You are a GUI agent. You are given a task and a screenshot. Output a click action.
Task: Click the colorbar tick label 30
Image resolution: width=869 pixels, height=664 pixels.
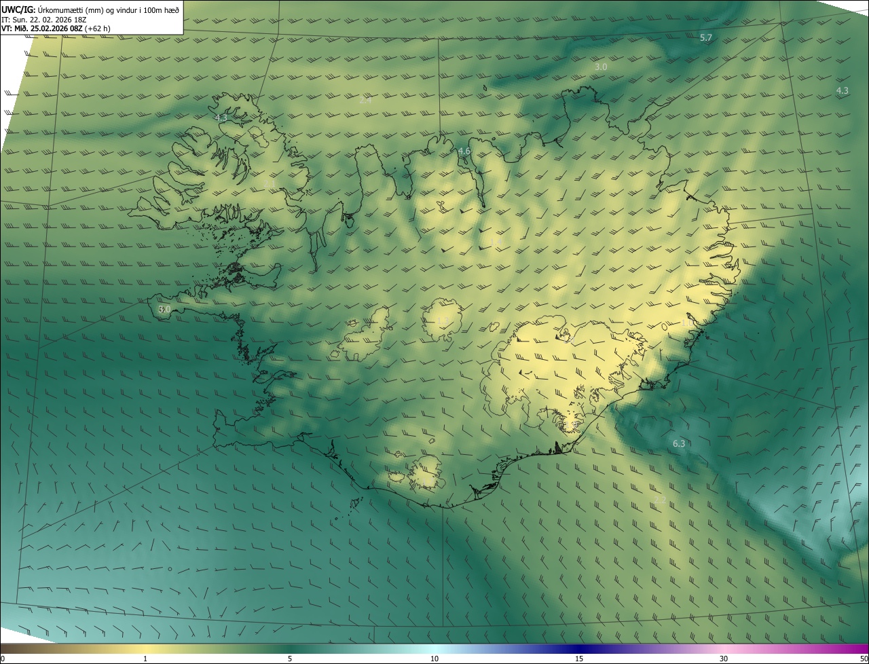[724, 659]
